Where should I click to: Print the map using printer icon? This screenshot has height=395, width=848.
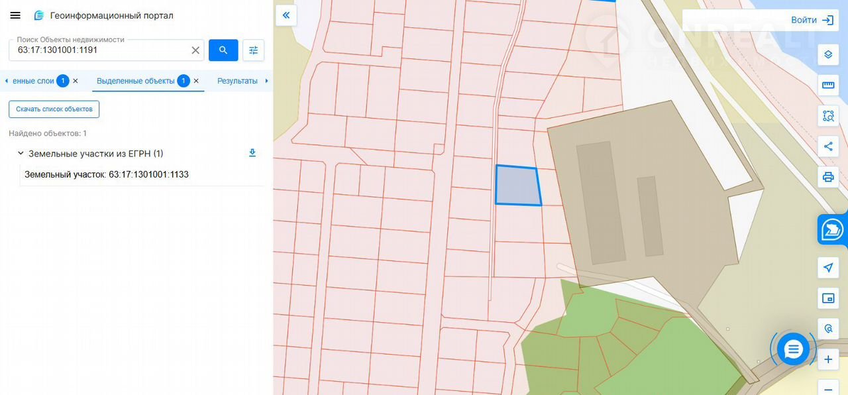[827, 177]
